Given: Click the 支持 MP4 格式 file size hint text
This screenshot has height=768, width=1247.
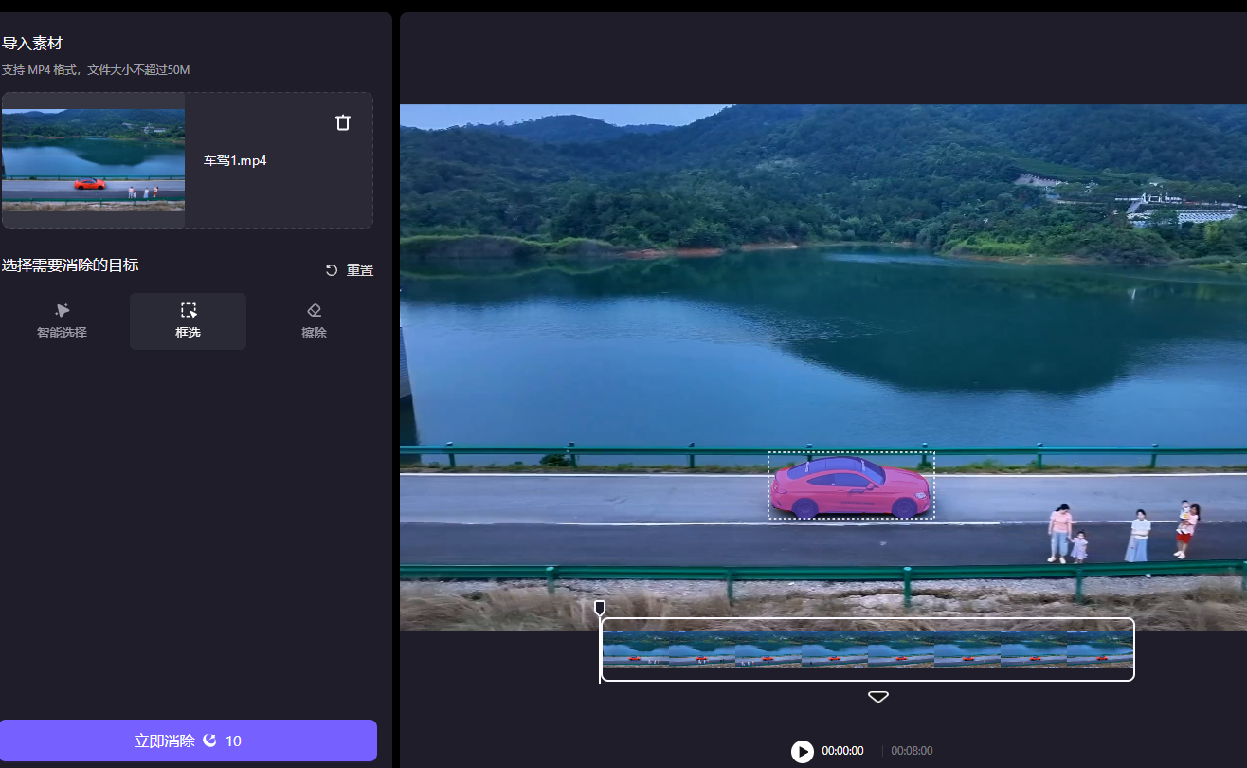Looking at the screenshot, I should (x=96, y=70).
